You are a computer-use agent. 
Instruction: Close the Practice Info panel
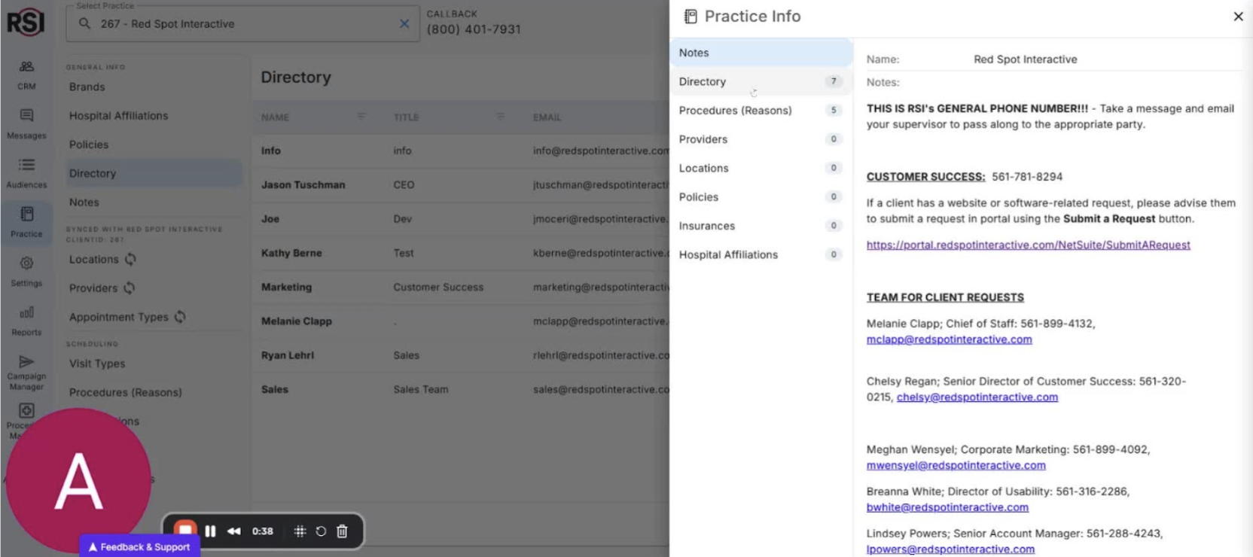[1238, 17]
